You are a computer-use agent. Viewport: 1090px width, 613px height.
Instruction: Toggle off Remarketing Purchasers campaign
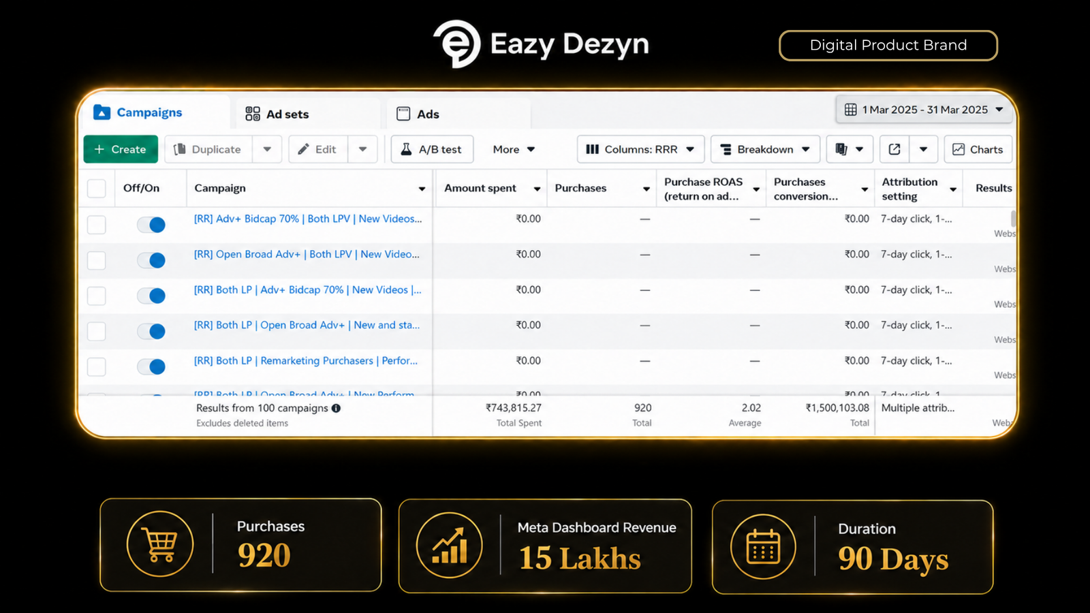point(151,366)
